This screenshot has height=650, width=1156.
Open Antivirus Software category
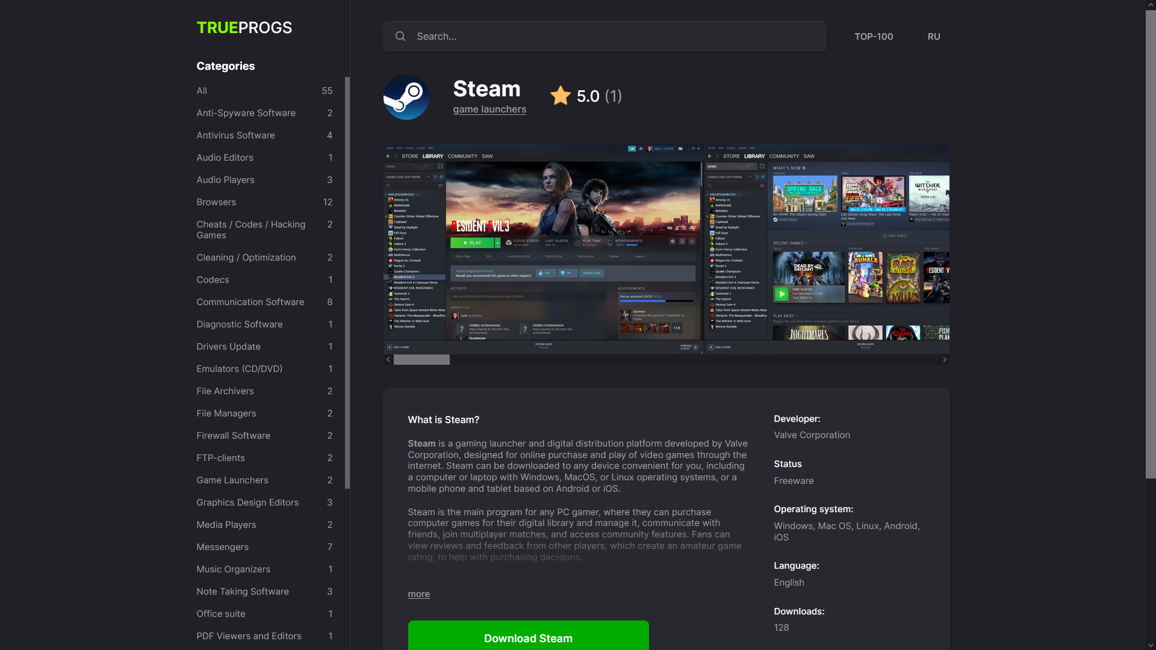click(264, 135)
